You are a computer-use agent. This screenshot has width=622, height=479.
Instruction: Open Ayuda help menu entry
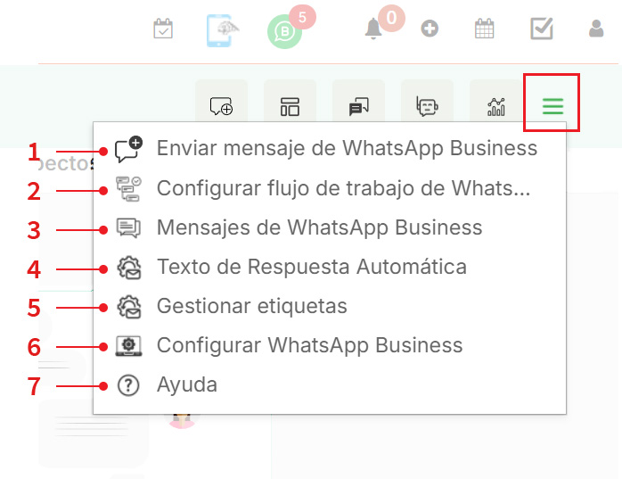[187, 385]
